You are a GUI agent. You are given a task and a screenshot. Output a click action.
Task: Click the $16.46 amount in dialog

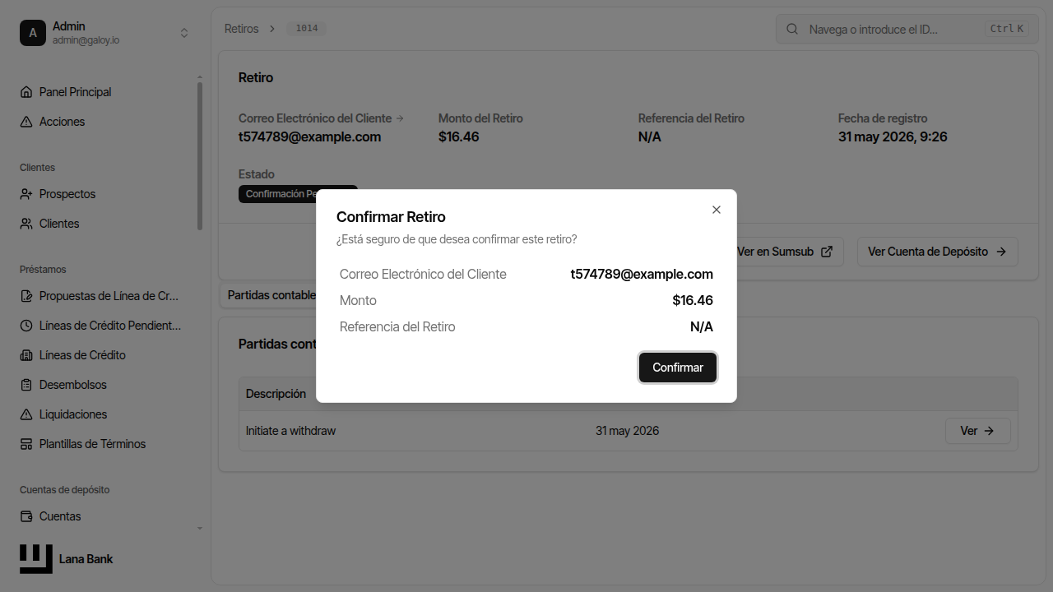(x=693, y=300)
